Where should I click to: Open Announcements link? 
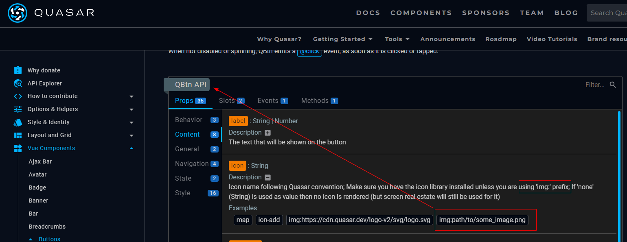click(x=447, y=39)
